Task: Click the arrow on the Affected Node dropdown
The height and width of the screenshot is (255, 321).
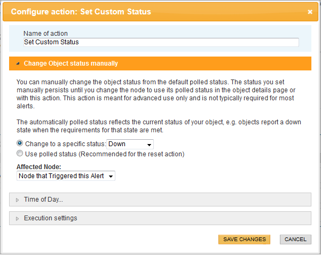Action: (111, 176)
